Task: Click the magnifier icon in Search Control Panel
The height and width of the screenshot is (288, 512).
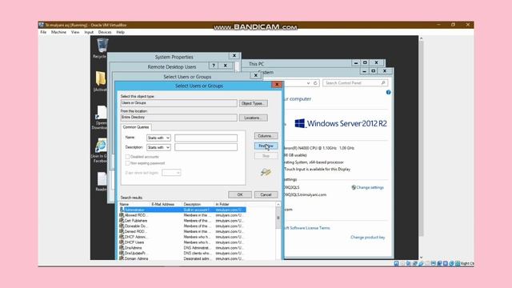Action: tap(383, 83)
